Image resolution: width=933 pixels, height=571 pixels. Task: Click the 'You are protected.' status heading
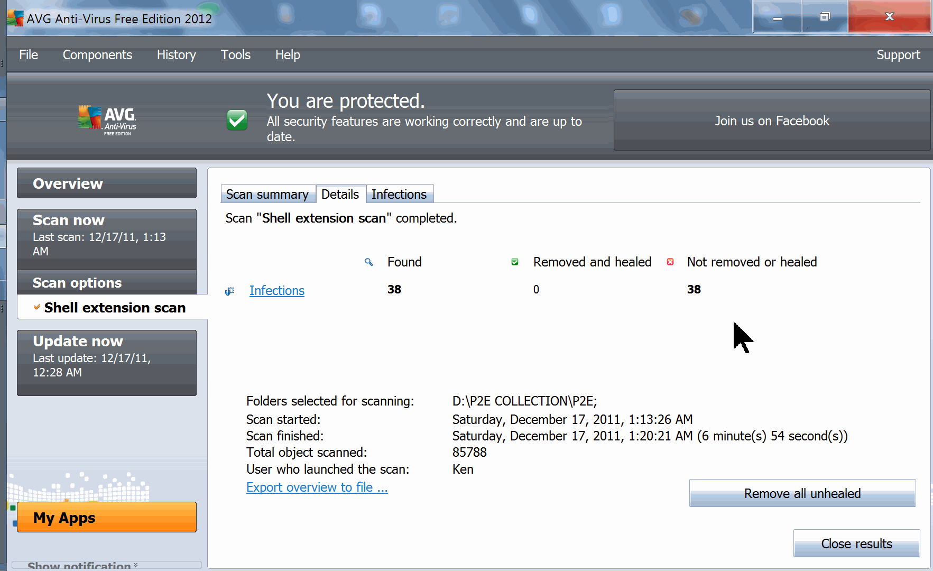(346, 101)
